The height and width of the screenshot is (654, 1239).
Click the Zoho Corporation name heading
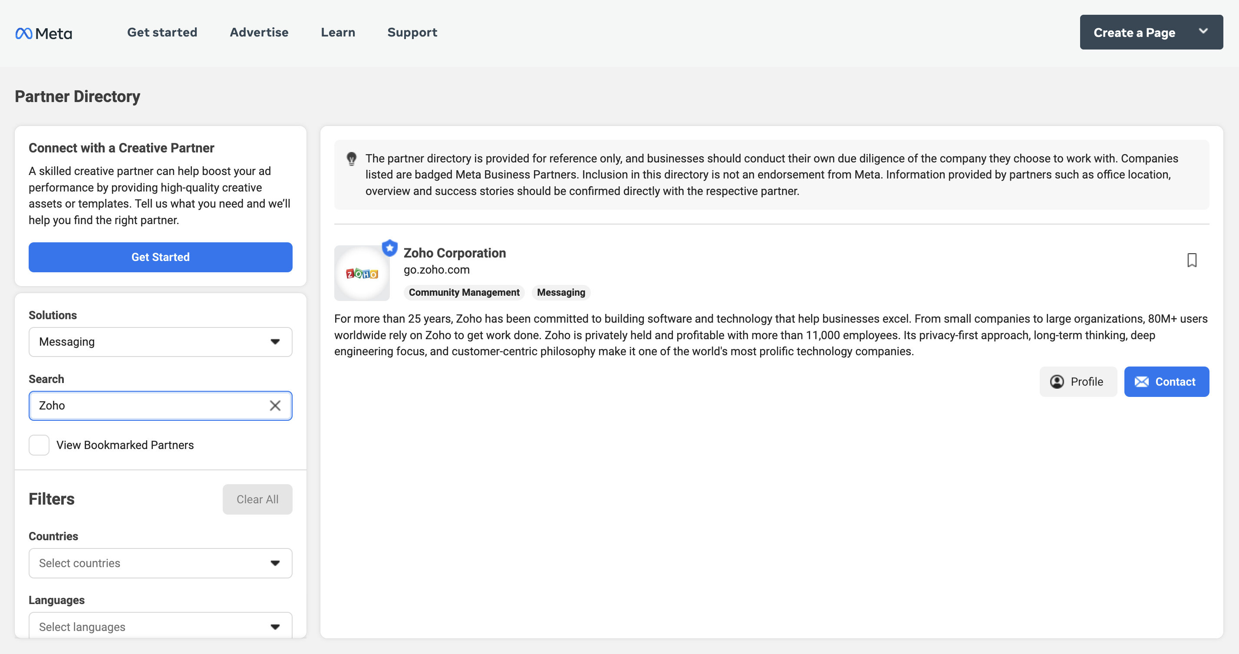(455, 253)
